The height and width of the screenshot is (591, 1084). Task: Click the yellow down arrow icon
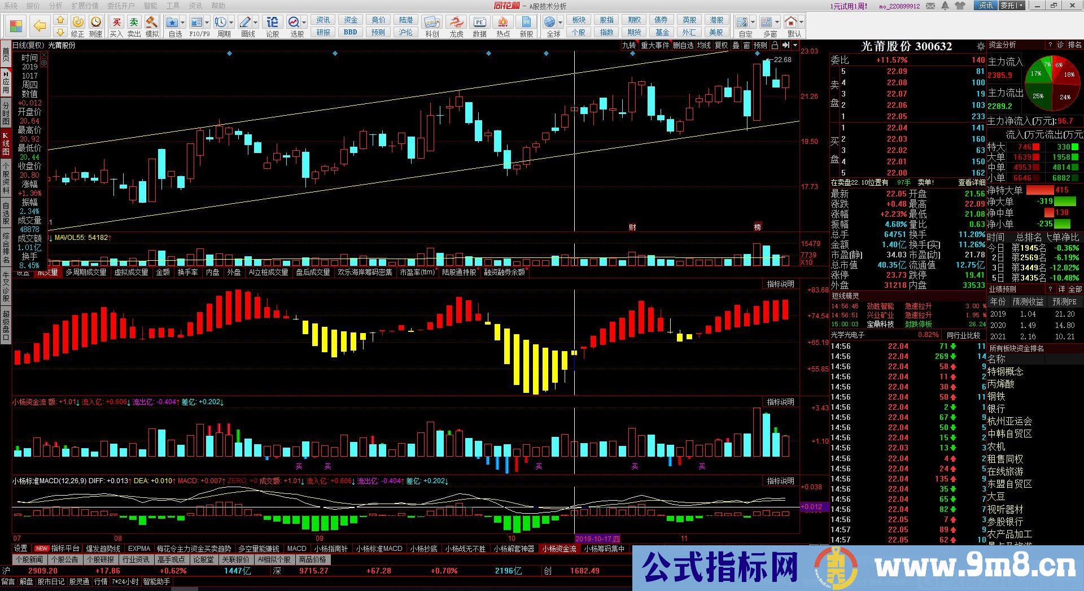coord(60,32)
